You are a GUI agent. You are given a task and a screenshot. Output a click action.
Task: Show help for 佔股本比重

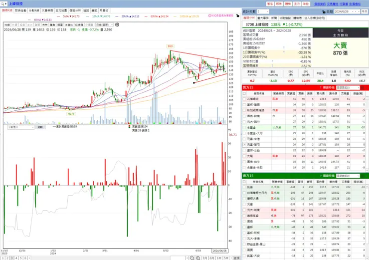click(273, 61)
